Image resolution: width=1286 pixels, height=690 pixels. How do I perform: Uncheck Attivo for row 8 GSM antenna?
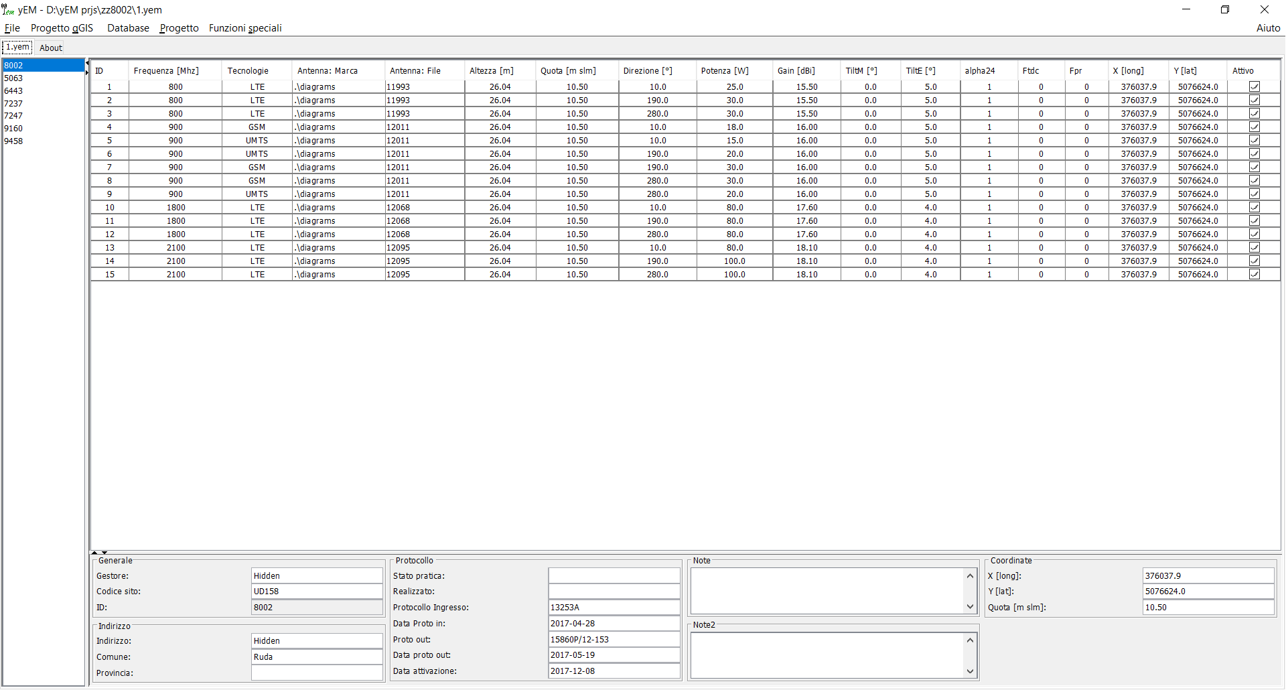1254,181
